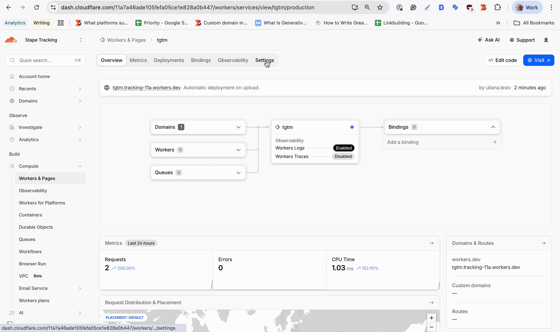Go back in browser history

coord(9,7)
